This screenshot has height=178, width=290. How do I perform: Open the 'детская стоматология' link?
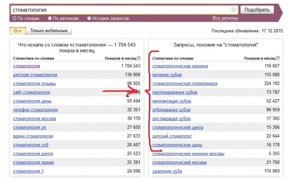point(35,75)
